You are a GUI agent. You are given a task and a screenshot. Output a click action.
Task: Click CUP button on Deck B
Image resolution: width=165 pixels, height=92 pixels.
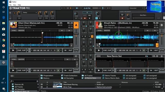click(109, 50)
